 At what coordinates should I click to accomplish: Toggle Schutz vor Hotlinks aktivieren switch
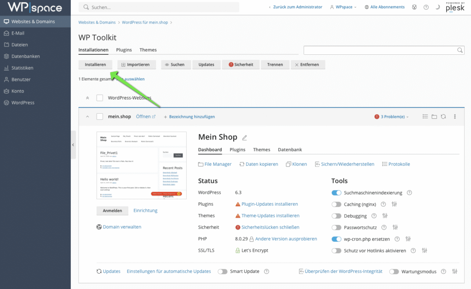[336, 250]
